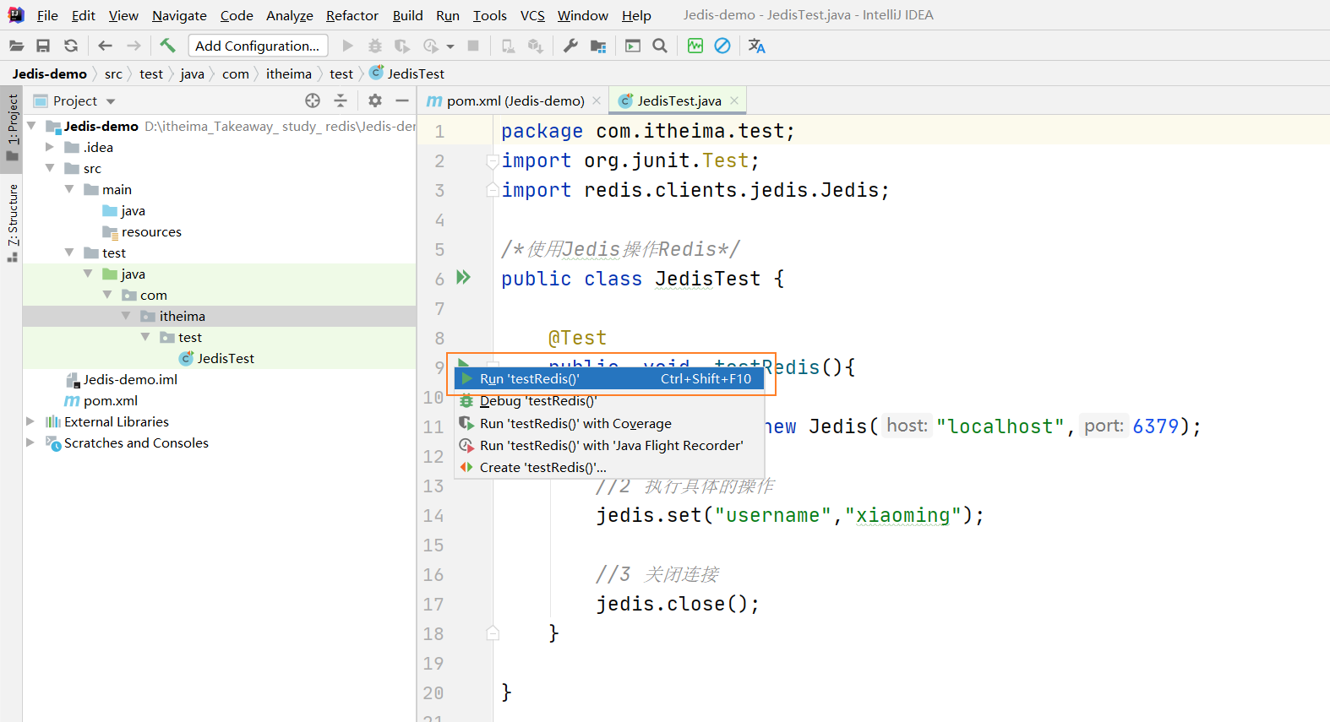
Task: Click the green Run toolbar button
Action: click(347, 46)
